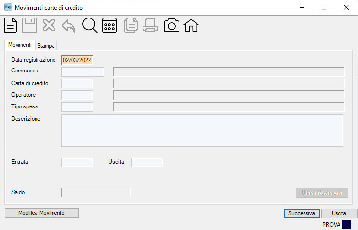Open search with the magnifying glass icon
Image resolution: width=358 pixels, height=230 pixels.
tap(89, 25)
